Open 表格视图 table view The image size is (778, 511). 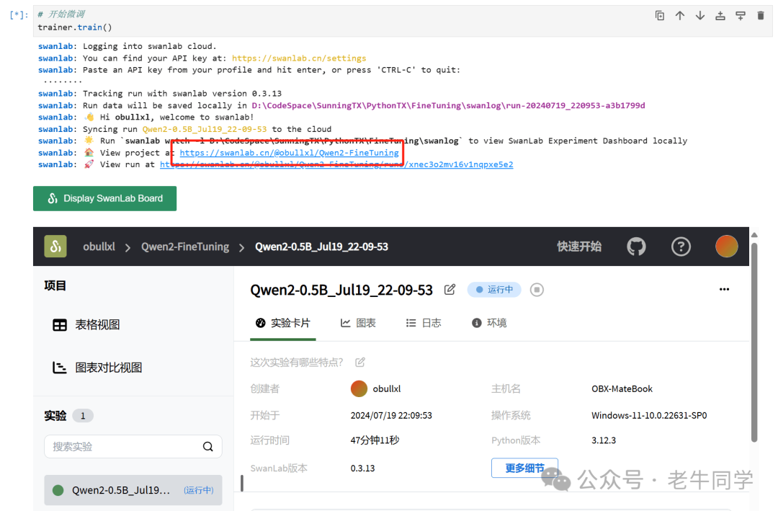[x=86, y=325]
